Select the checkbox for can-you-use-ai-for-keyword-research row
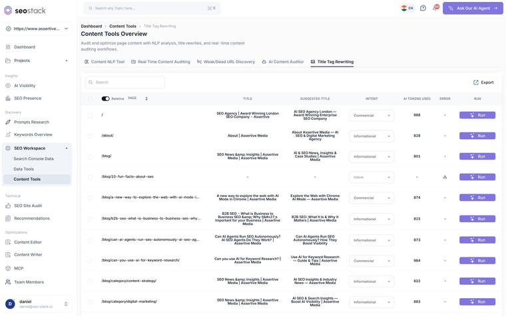 point(90,261)
